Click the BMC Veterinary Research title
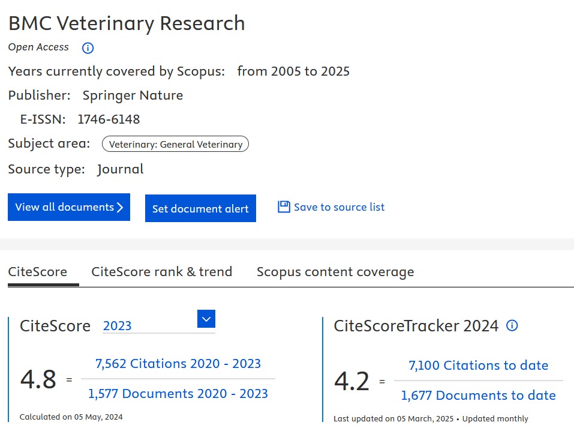Screen dimensions: 574x443 pos(127,23)
